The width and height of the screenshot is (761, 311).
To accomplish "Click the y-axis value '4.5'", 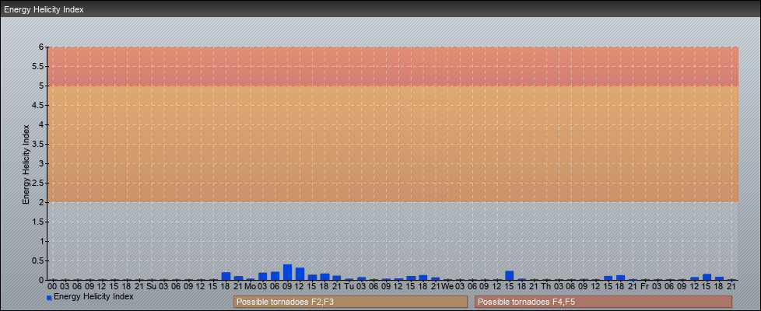I will (x=38, y=105).
